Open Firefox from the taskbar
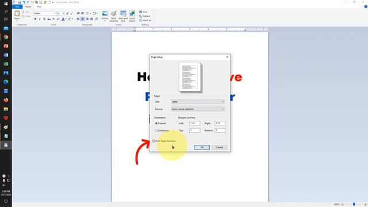This screenshot has height=207, width=368. [6, 100]
